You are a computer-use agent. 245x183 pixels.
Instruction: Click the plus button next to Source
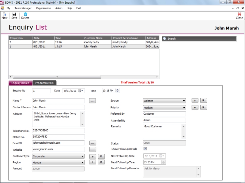[x=195, y=100]
